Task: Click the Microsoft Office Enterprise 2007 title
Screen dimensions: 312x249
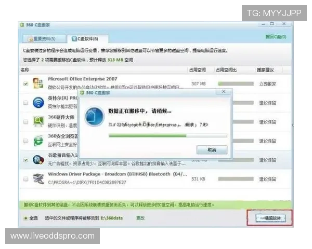Action: (83, 79)
